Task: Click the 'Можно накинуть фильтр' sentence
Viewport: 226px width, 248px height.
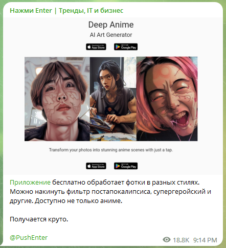Action: 110,192
